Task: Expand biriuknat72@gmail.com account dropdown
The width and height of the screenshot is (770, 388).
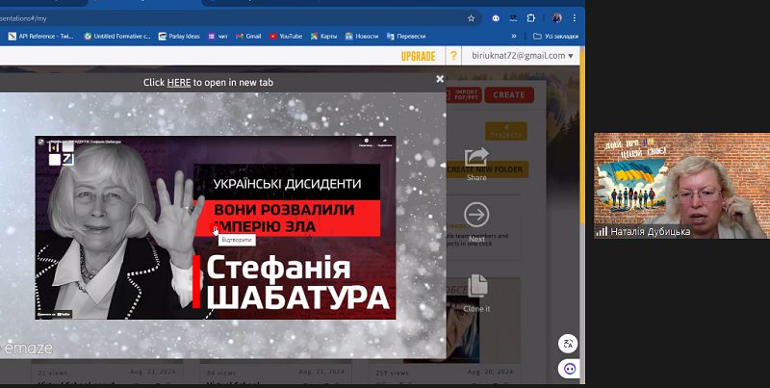Action: pyautogui.click(x=522, y=56)
